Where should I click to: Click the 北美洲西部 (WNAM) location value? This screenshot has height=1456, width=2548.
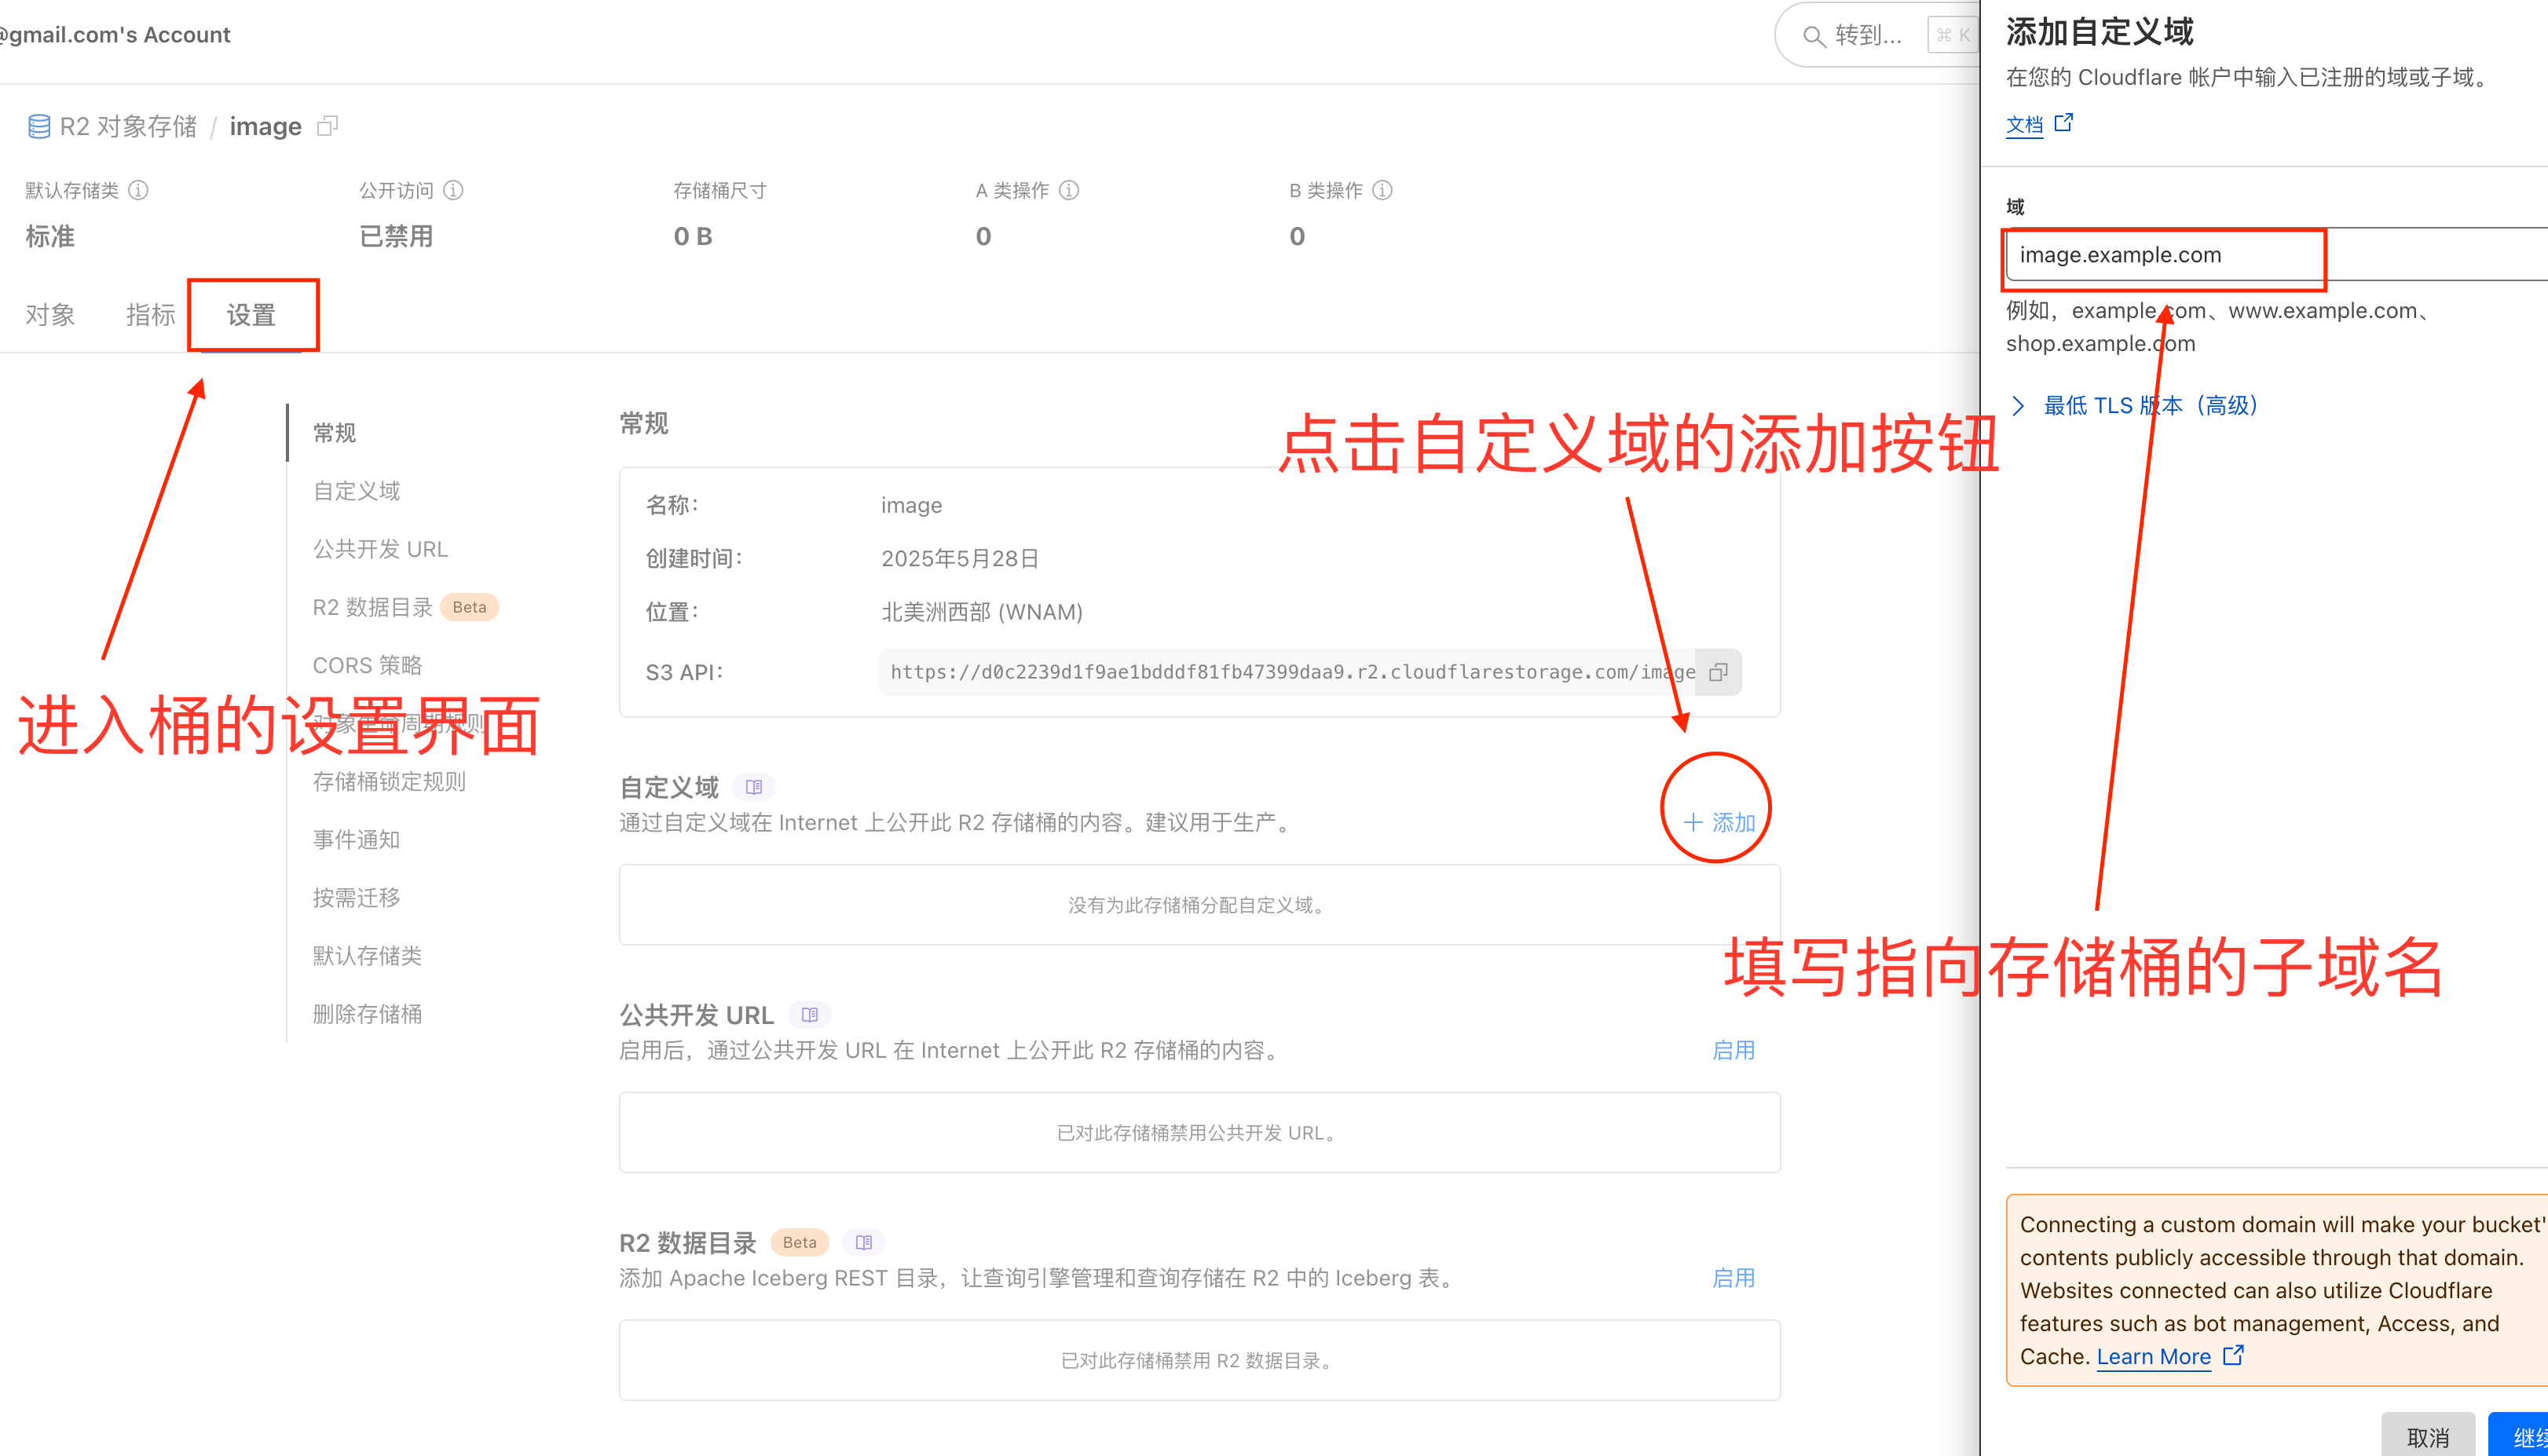981,612
